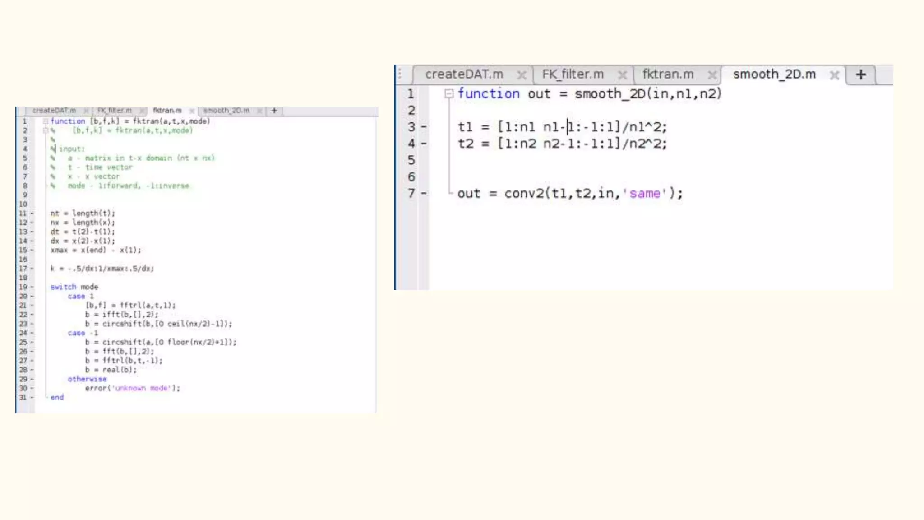
Task: Close smooth_2D.m tab in the large right editor
Action: pos(834,75)
